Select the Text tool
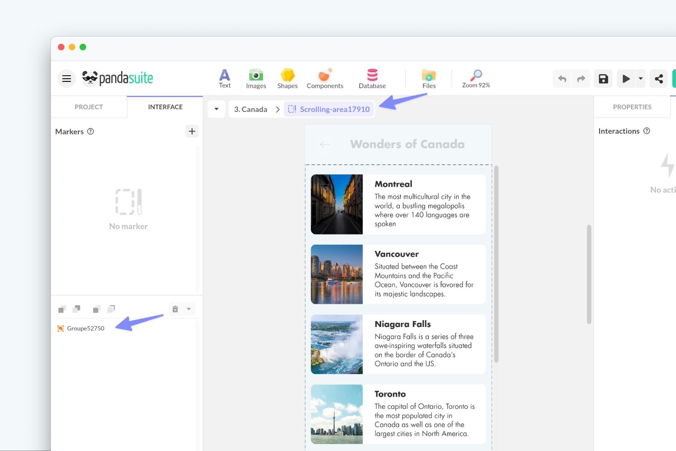The image size is (676, 451). (x=225, y=78)
